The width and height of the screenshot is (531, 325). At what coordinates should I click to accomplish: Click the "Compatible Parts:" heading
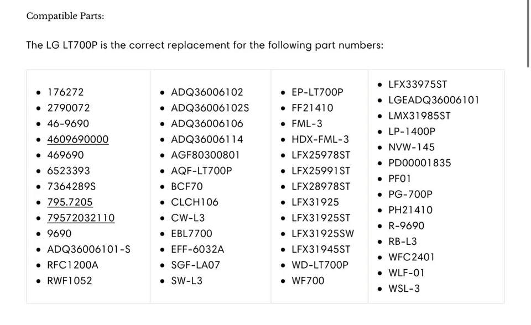click(65, 16)
